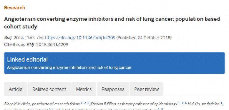Open the linked editorial article title link

69,67
